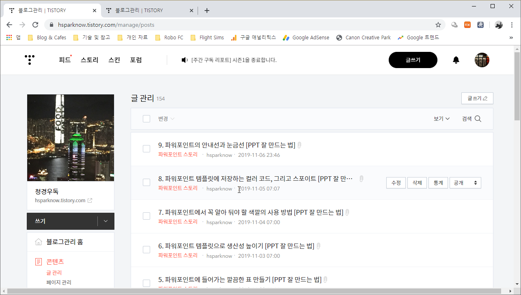Click the weekly subscription report notice text
This screenshot has width=521, height=295.
coord(234,60)
